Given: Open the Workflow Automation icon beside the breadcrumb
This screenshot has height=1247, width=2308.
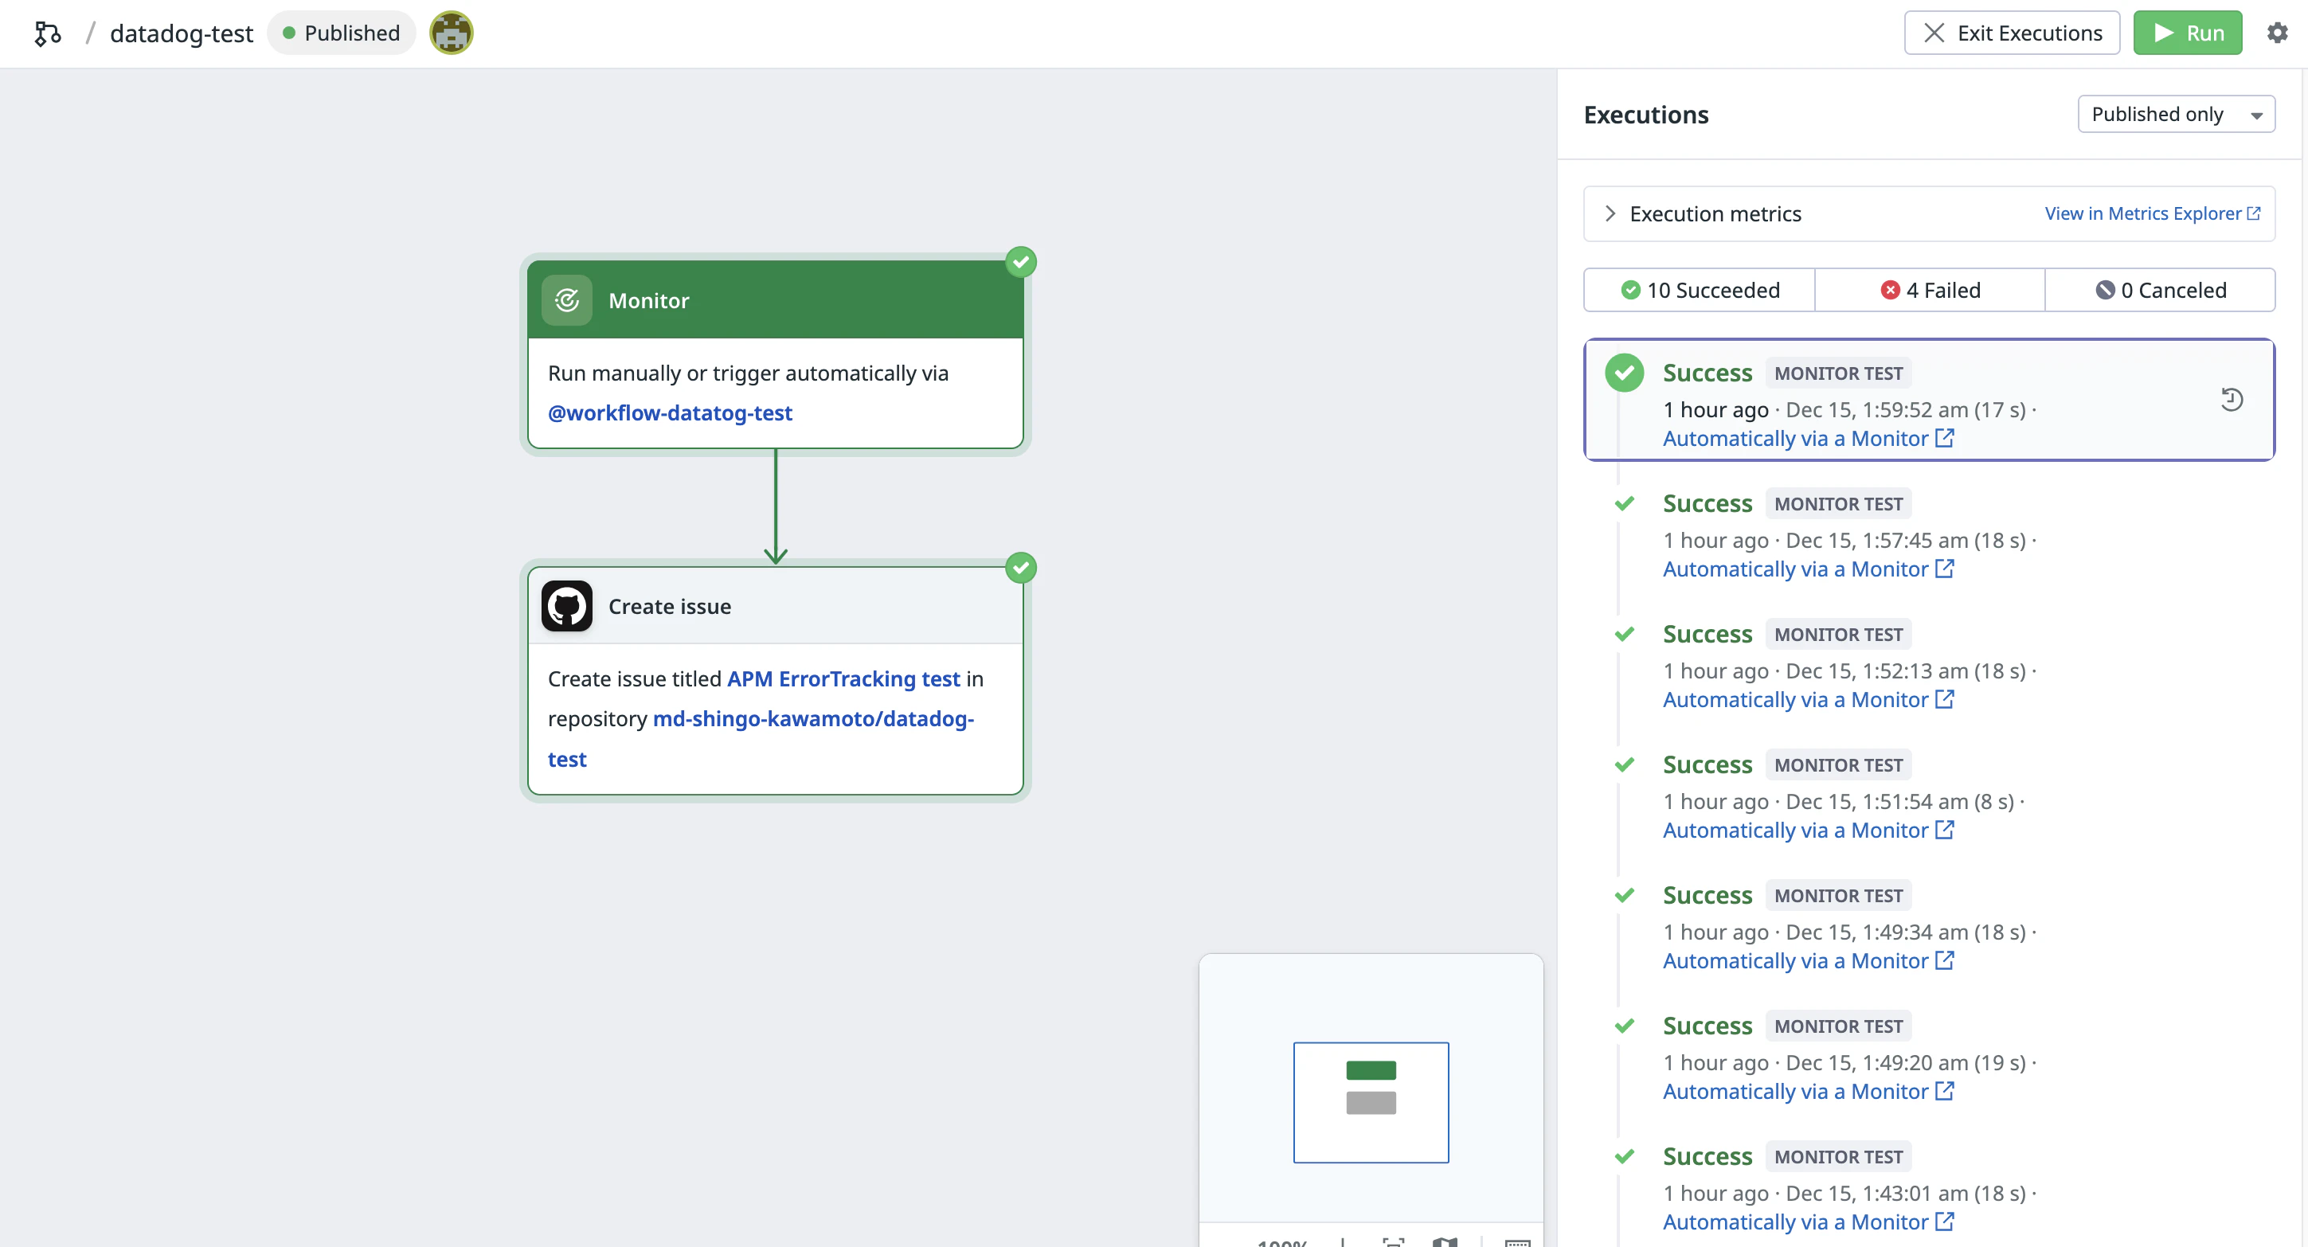Looking at the screenshot, I should click(x=48, y=33).
